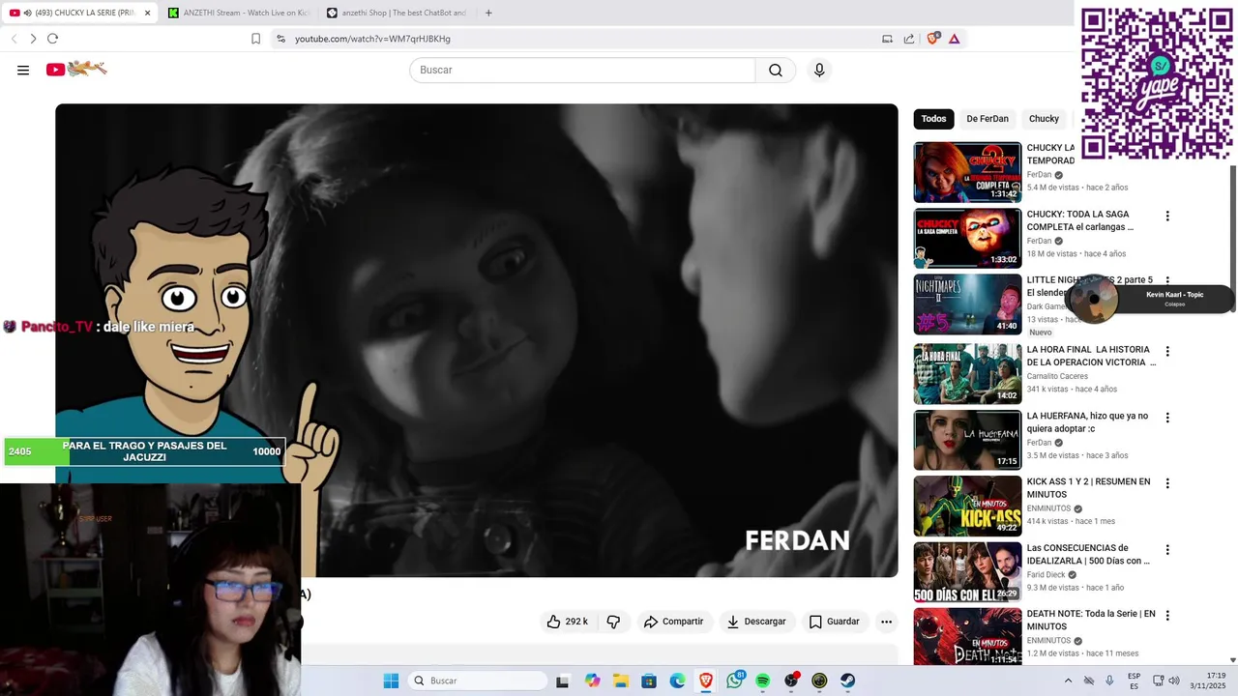Save video with the Guardar button
Screen dimensions: 1238x696
coord(834,622)
